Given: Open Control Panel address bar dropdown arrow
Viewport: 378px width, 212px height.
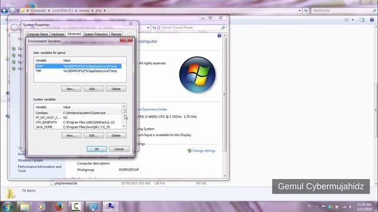Looking at the screenshot, I should coord(148,28).
